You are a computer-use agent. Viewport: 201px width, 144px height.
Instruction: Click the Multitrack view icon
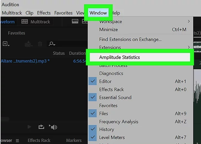pyautogui.click(x=25, y=22)
